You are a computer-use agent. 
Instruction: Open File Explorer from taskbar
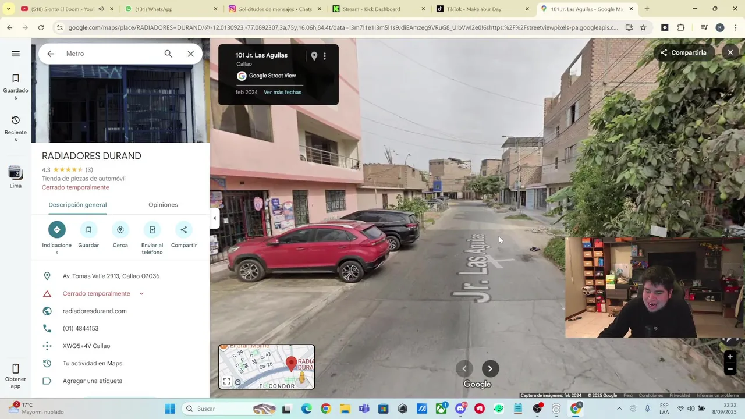[345, 409]
